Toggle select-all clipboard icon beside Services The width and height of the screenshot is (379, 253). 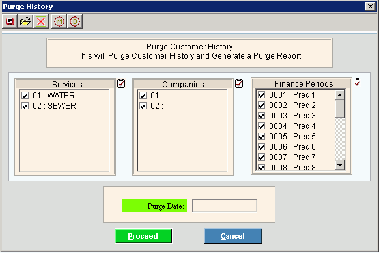[121, 83]
